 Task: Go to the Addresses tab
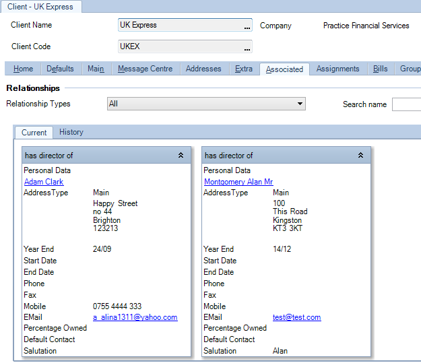point(203,69)
